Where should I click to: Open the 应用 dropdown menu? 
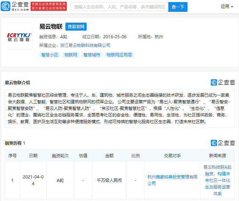227,7
